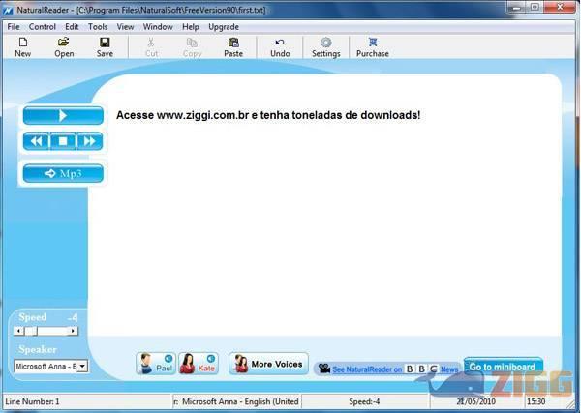Screen dimensions: 581x413
Task: Click in the text beginning Acesse www.ziggi.com.br
Action: [268, 115]
